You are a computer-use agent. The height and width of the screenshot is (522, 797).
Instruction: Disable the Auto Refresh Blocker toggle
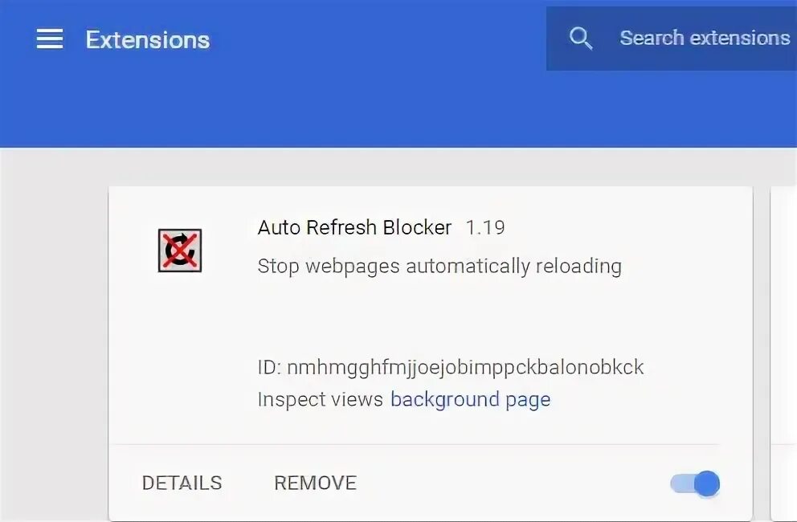click(696, 483)
